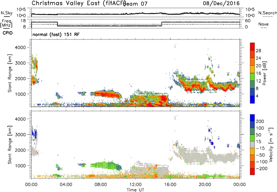Click the 3000 range tick in Power panel
277x192 pixels.
[20, 63]
